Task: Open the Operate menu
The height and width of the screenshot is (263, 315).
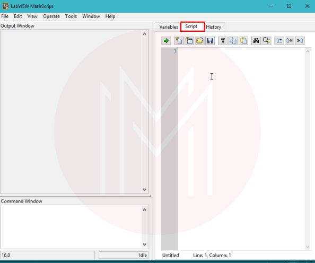Action: coord(51,16)
